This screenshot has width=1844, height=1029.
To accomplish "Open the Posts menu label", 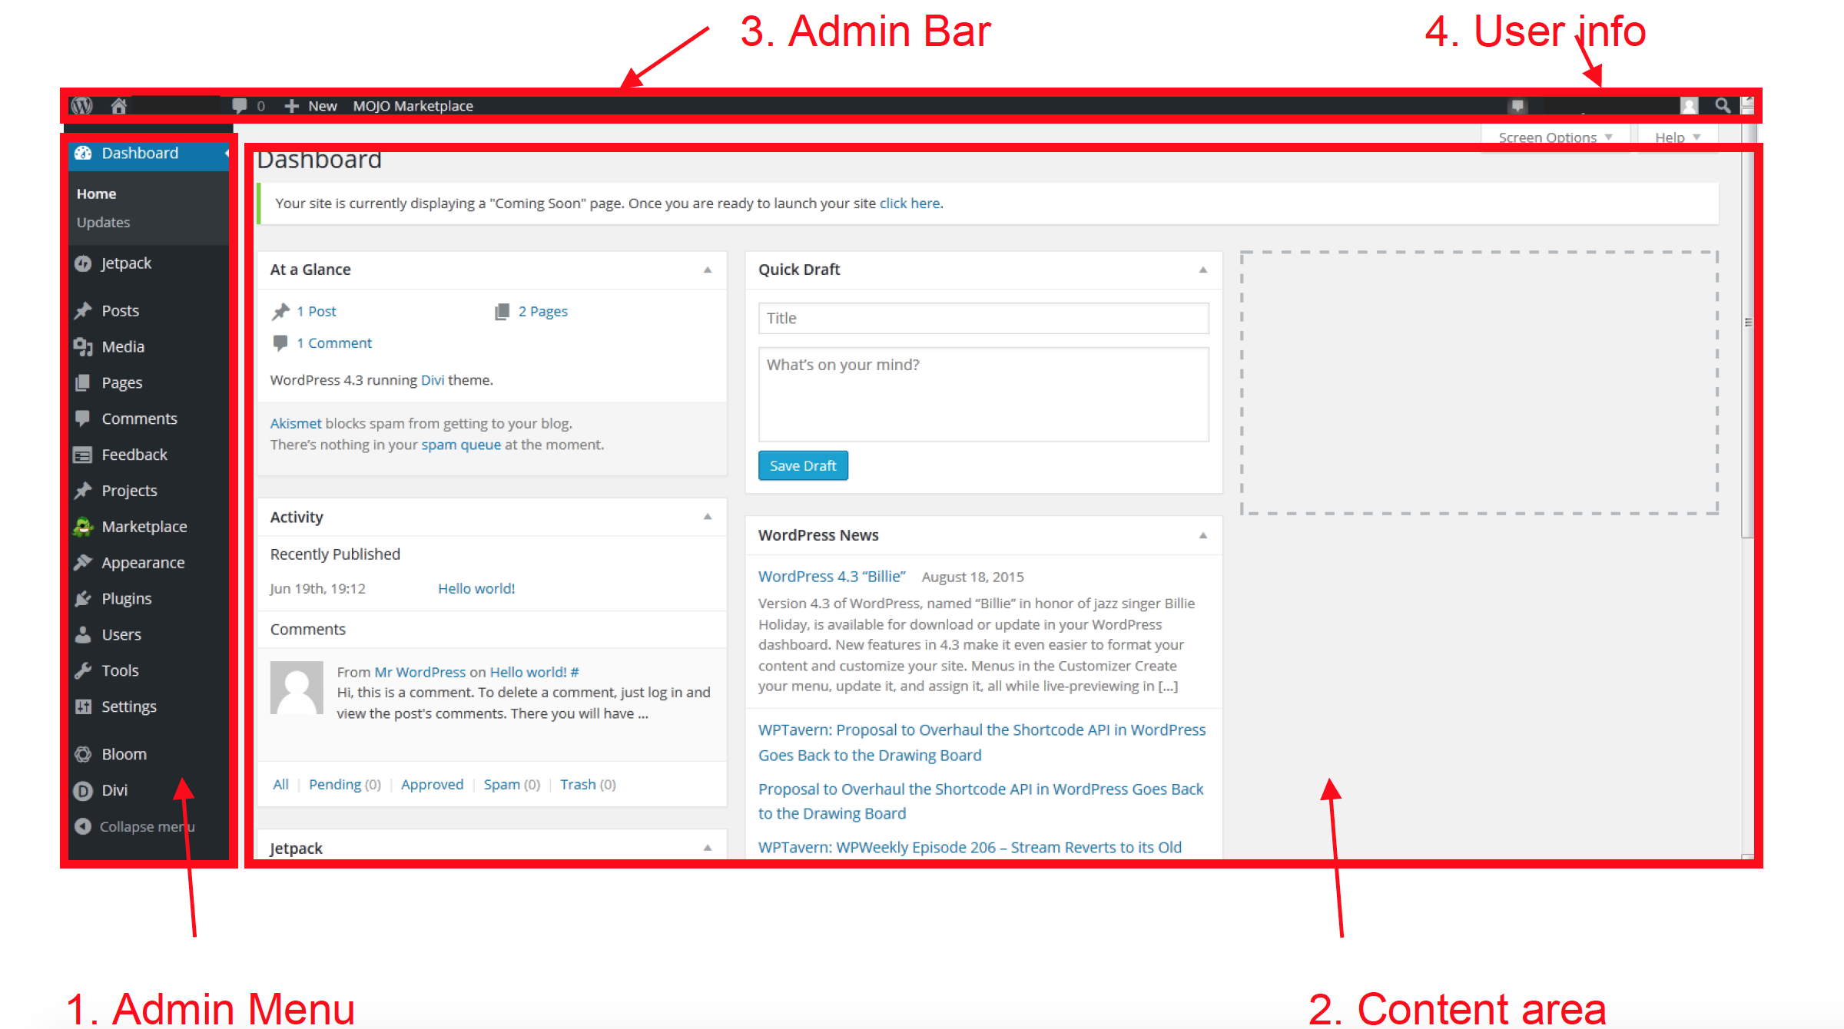I will tap(121, 311).
